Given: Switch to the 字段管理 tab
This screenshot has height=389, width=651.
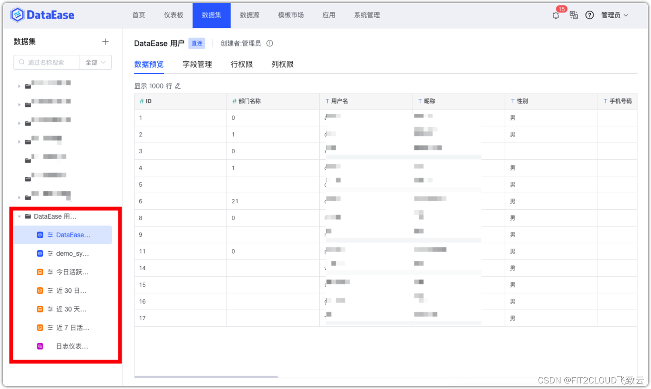Looking at the screenshot, I should 197,65.
